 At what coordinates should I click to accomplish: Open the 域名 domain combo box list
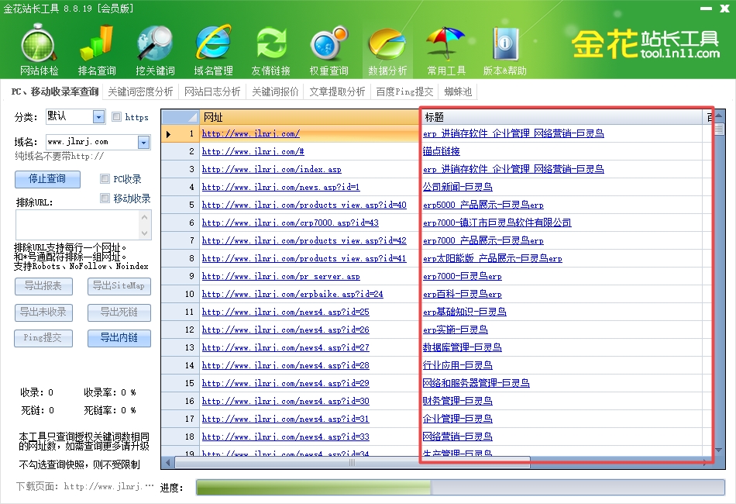143,143
